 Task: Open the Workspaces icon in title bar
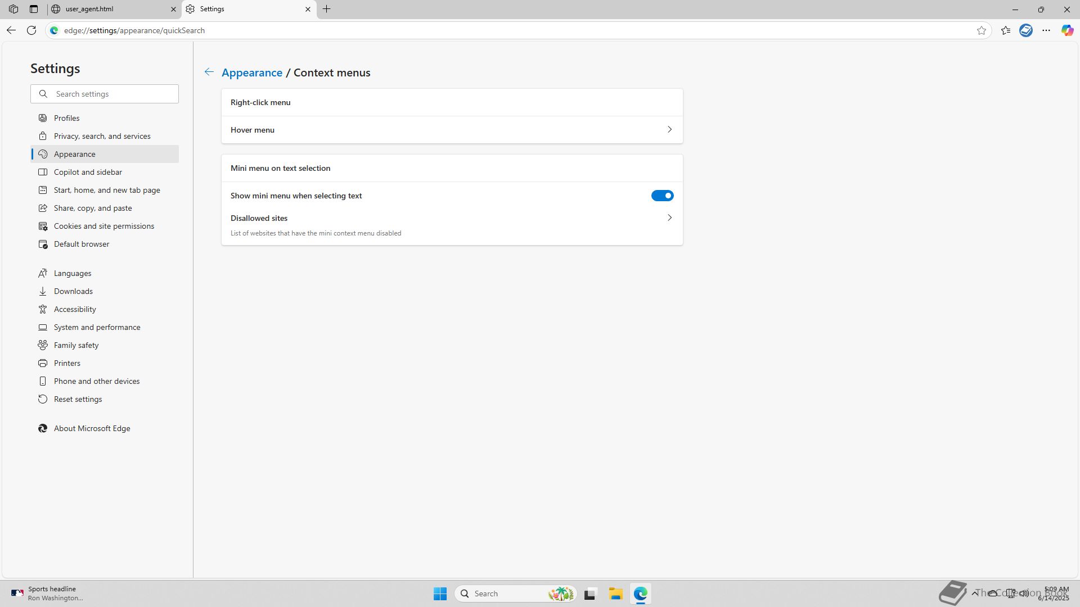pyautogui.click(x=13, y=9)
